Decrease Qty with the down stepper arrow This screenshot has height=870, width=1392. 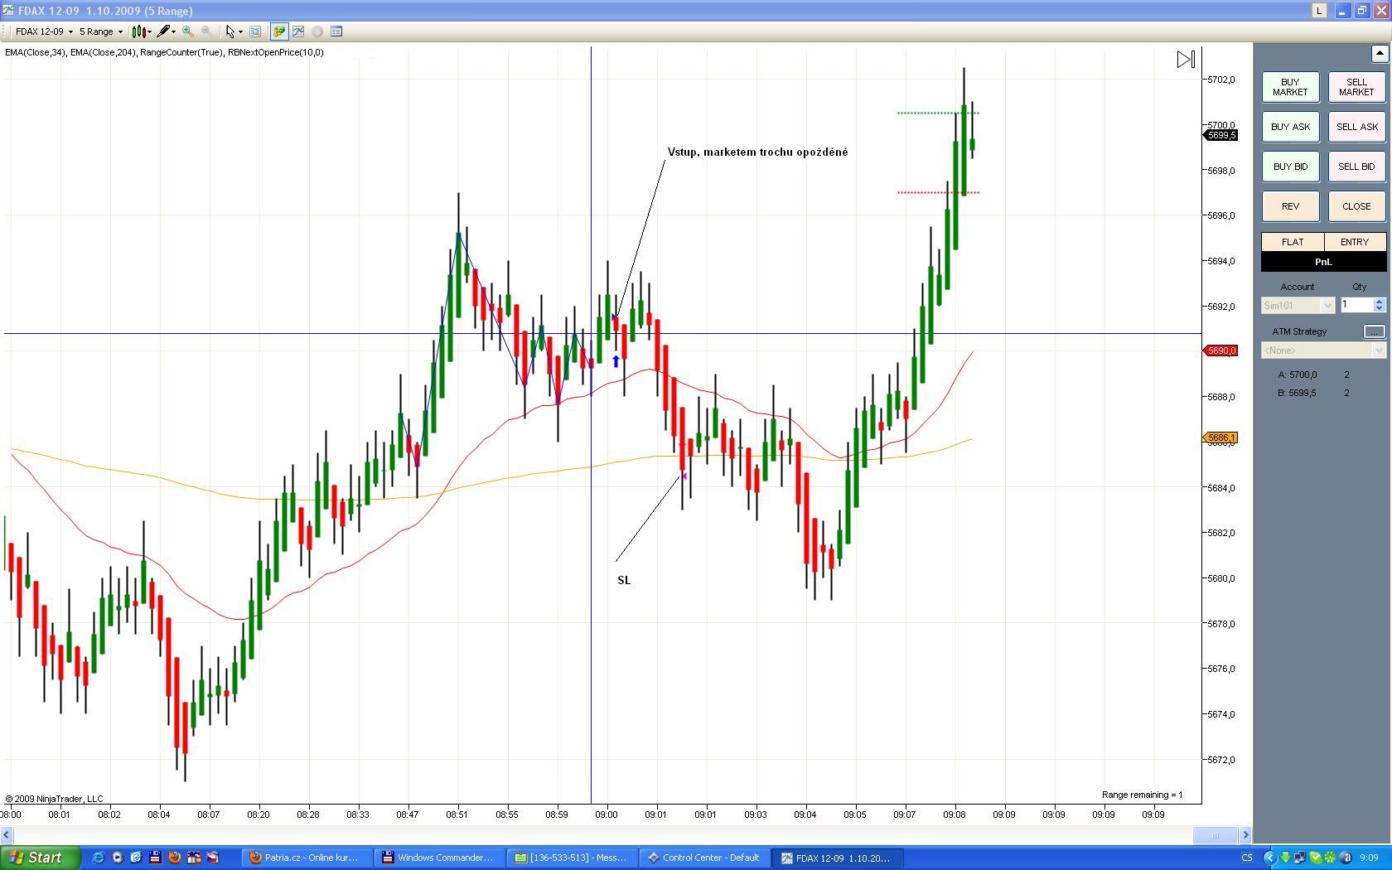coord(1380,309)
